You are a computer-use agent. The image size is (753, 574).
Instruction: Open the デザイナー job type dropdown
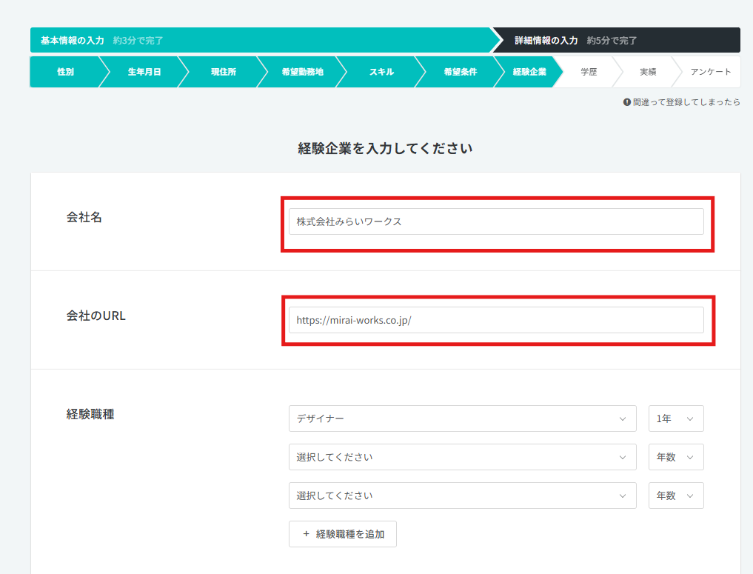(x=462, y=418)
